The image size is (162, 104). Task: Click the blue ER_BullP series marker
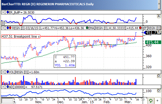[8, 12]
